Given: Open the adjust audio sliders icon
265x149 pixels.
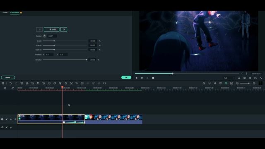Looking at the screenshot, I should 82,83.
